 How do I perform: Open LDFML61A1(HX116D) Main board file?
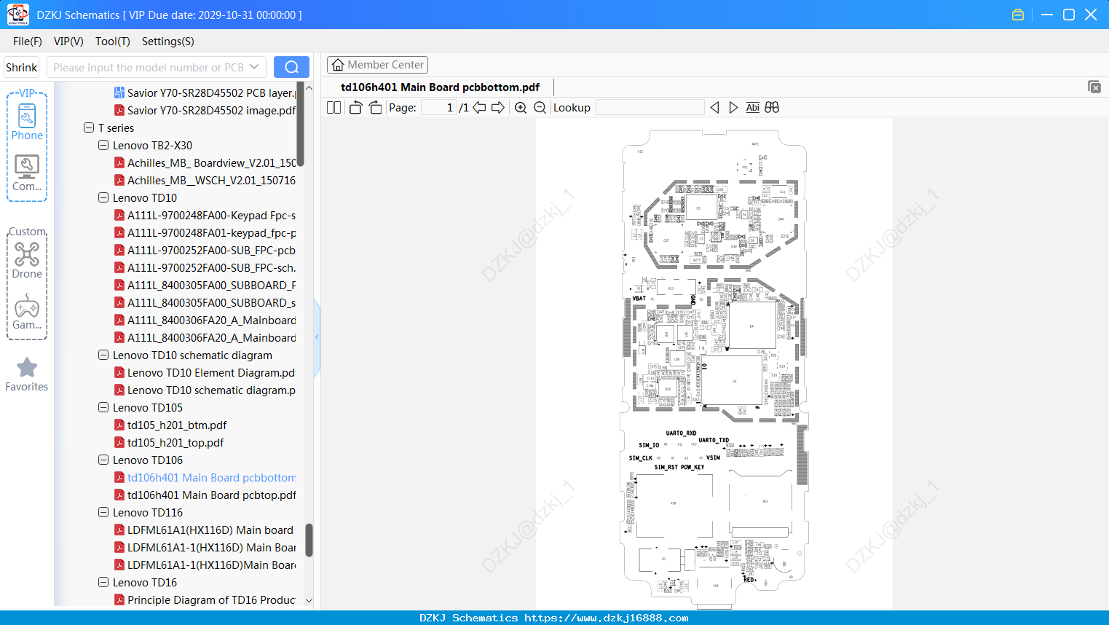[210, 530]
